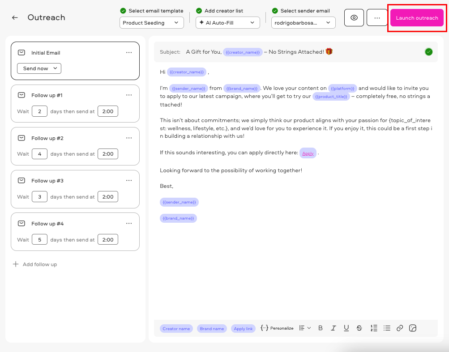449x352 pixels.
Task: Click the creator_name tag after Hi
Action: click(x=187, y=72)
